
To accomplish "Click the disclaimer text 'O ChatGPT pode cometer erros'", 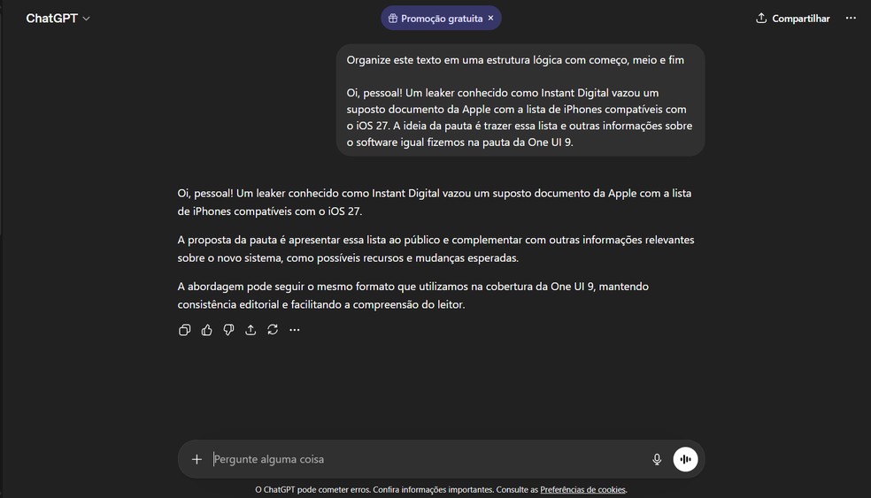I will click(x=312, y=490).
